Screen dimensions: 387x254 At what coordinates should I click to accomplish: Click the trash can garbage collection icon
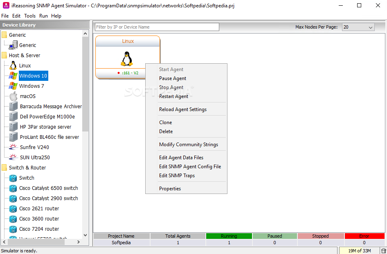click(x=384, y=251)
